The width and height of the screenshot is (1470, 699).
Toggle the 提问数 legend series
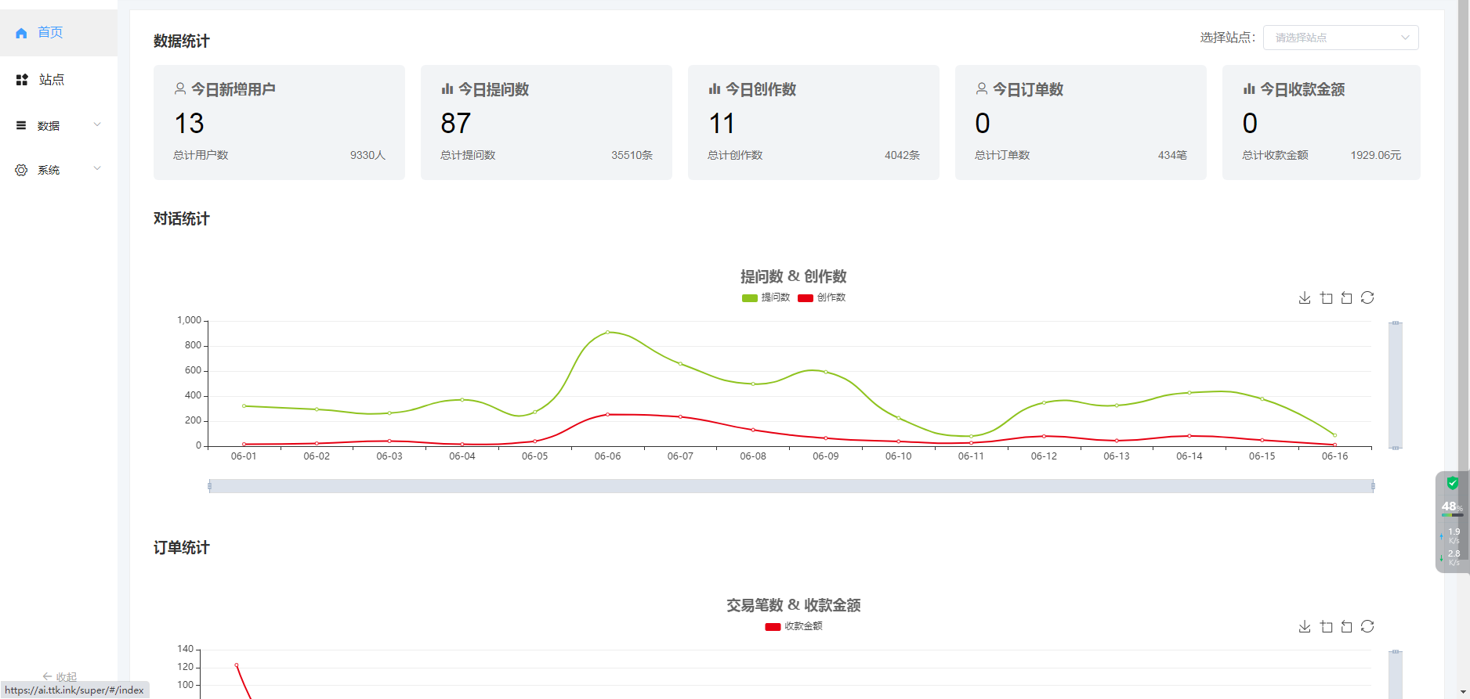click(x=766, y=297)
